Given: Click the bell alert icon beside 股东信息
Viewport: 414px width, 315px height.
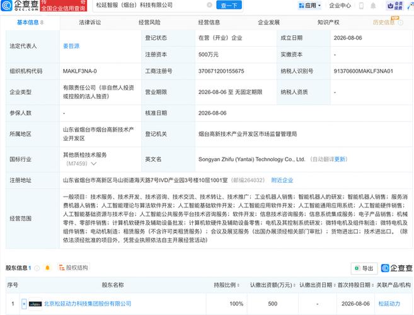Looking at the screenshot, I should click(x=47, y=268).
